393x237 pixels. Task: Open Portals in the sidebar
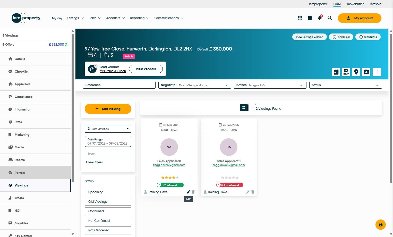point(35,173)
